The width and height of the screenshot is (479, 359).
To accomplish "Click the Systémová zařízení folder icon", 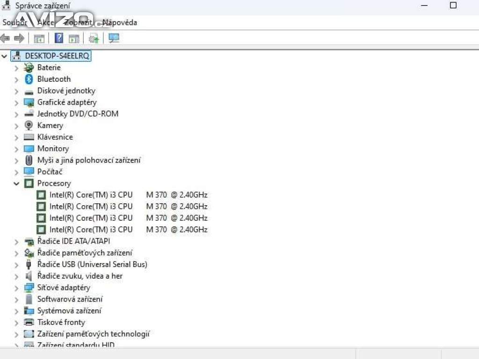I will click(x=29, y=311).
